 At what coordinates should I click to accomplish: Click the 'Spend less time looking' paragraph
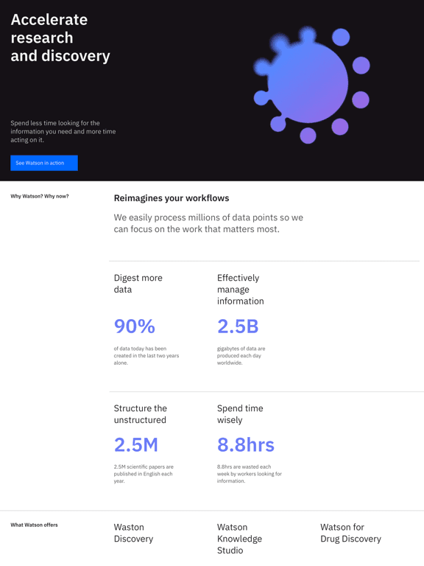click(x=63, y=131)
